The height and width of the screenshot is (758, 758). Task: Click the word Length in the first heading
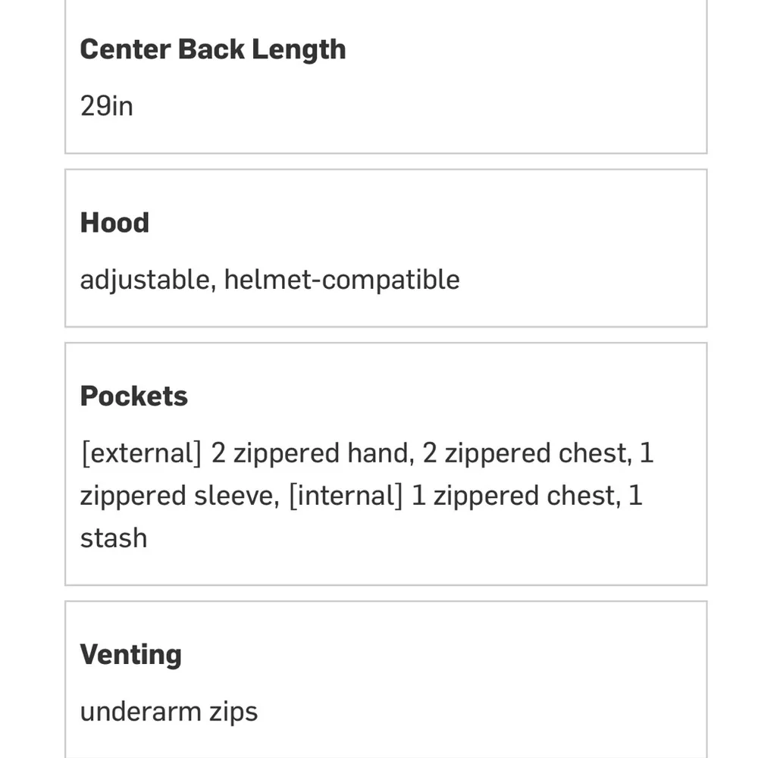pos(299,50)
